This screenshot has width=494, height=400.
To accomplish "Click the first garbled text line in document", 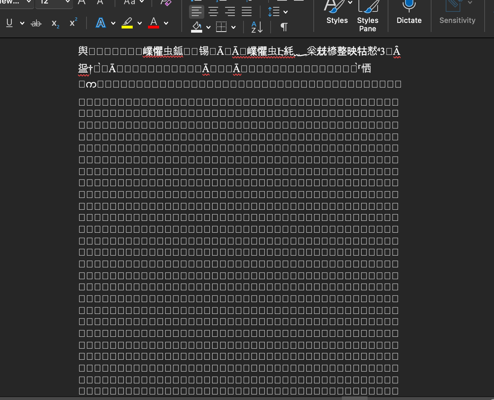I will [239, 51].
